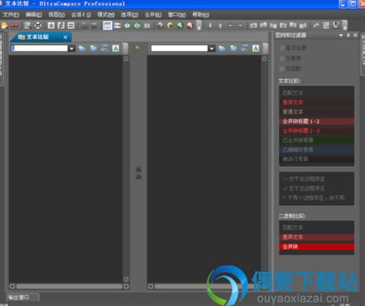Click the 合并块标题 1-2 color row
Screen dimensions: 365x306
317,121
